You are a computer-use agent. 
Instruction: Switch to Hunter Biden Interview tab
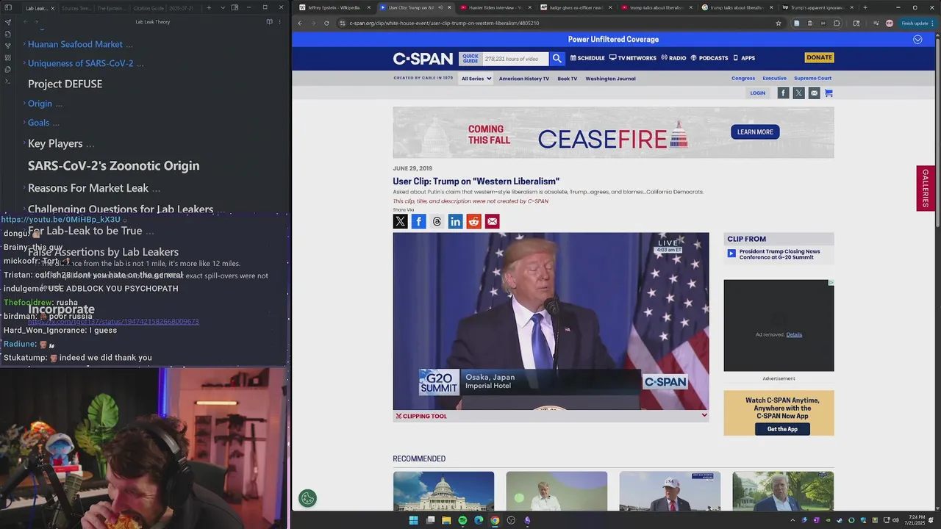495,7
